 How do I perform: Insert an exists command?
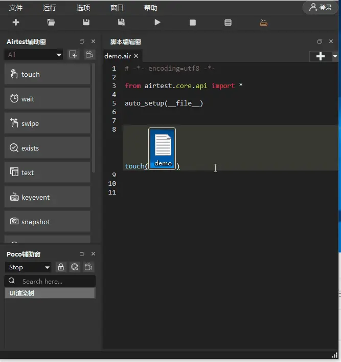pos(47,148)
